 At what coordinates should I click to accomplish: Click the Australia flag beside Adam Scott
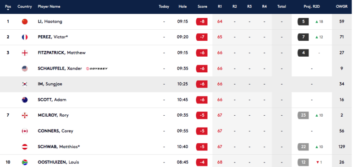coord(25,100)
